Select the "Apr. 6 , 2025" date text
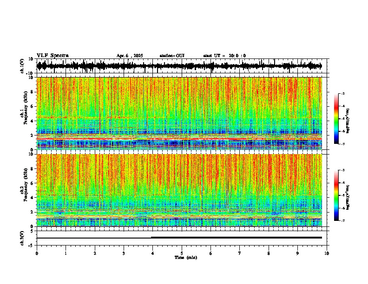The width and height of the screenshot is (368, 284). pos(130,56)
